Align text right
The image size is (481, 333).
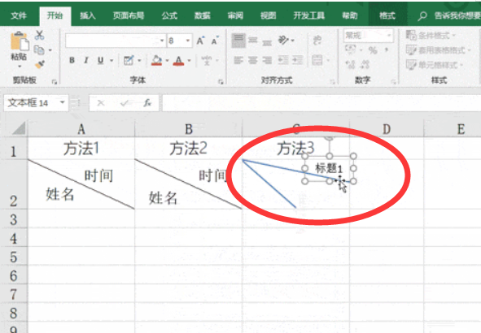267,60
